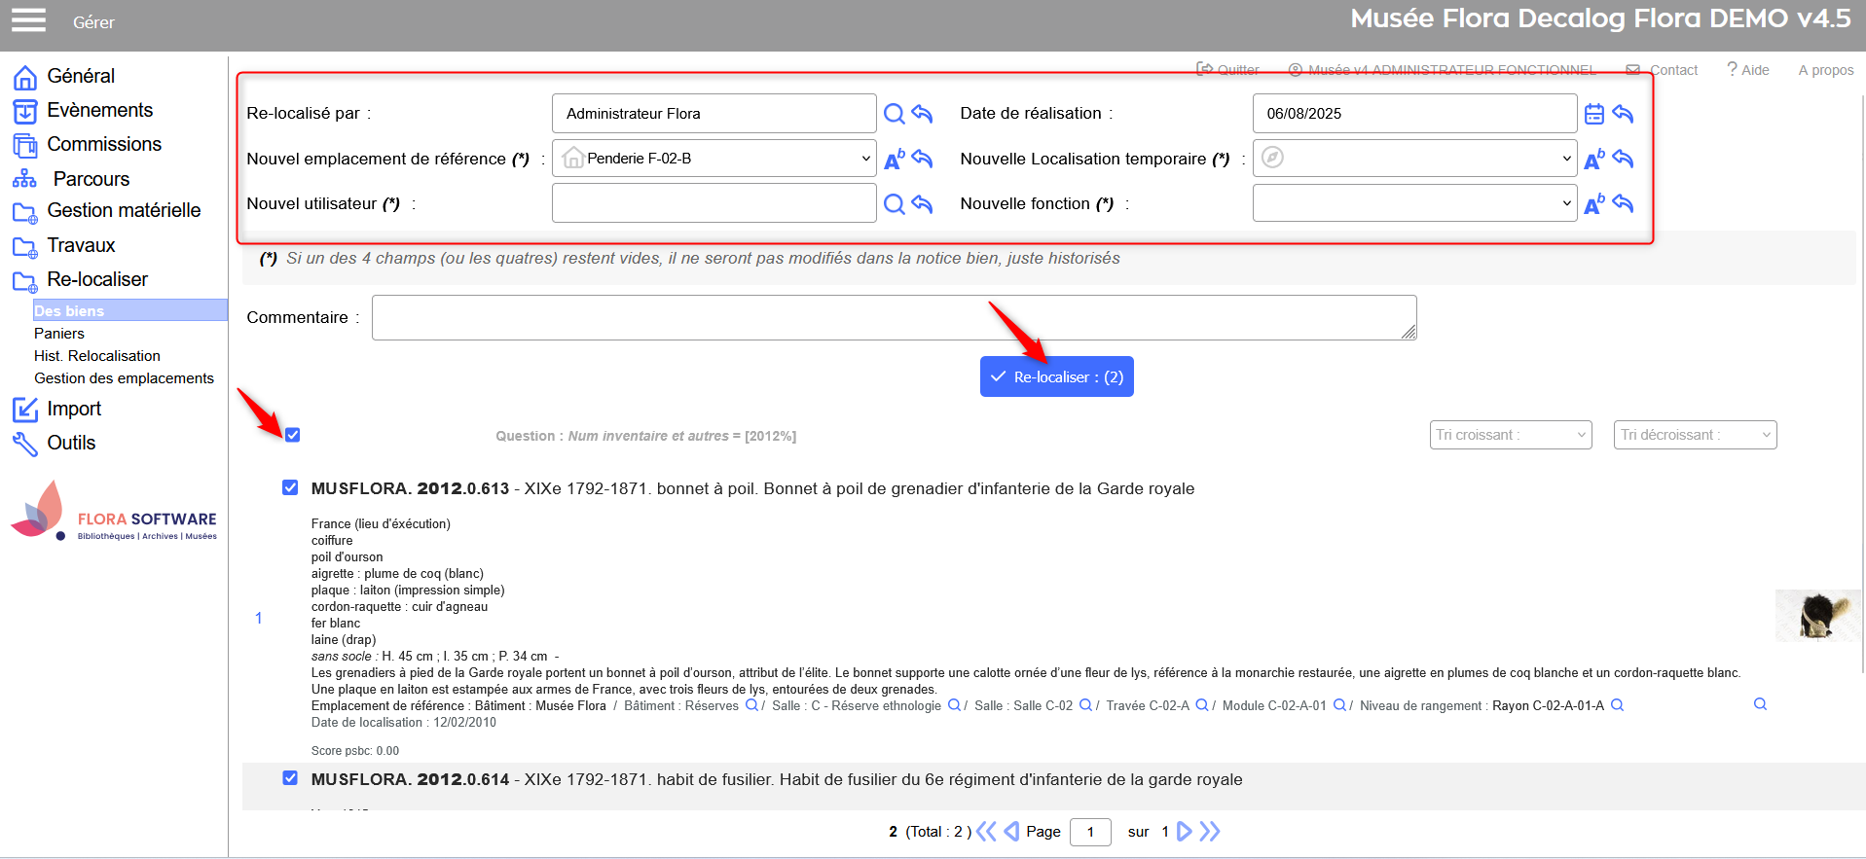Viewport: 1866px width, 859px height.
Task: Open the calendar picker for Date de réalisation
Action: point(1593,114)
